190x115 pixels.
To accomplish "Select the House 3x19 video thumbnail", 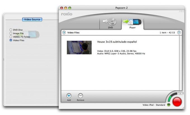I will coord(79,47).
